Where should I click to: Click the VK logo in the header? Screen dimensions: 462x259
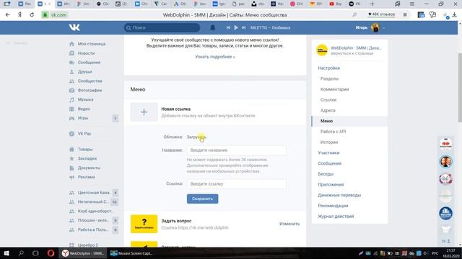[x=74, y=27]
